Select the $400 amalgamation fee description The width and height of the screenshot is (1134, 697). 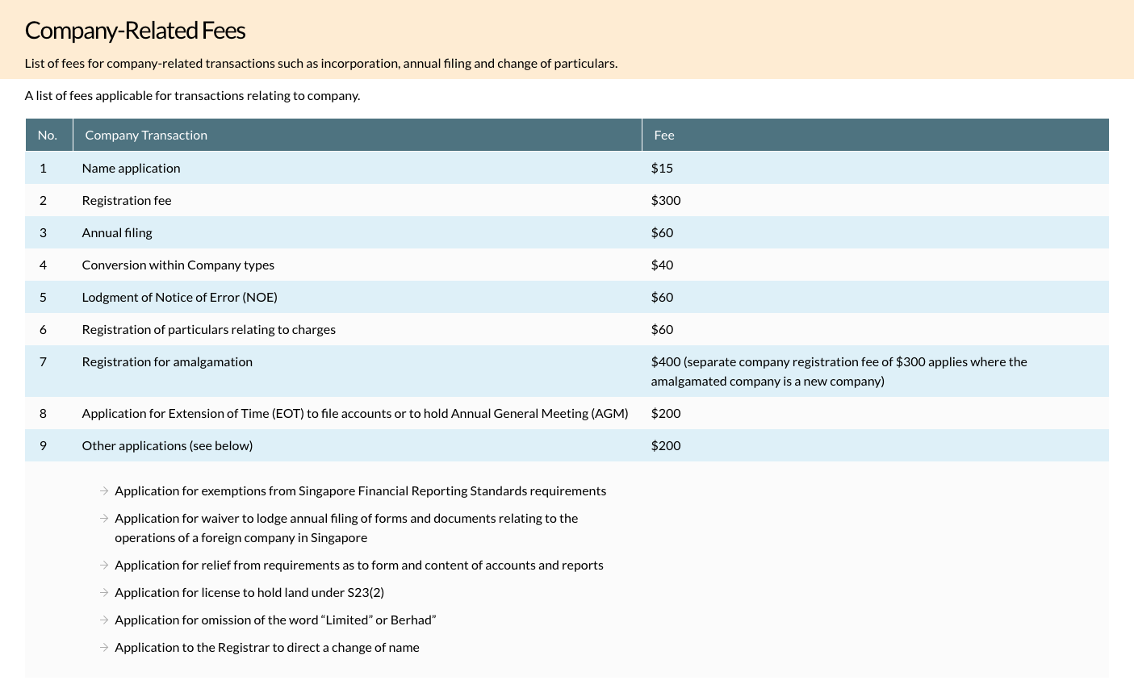pyautogui.click(x=839, y=372)
